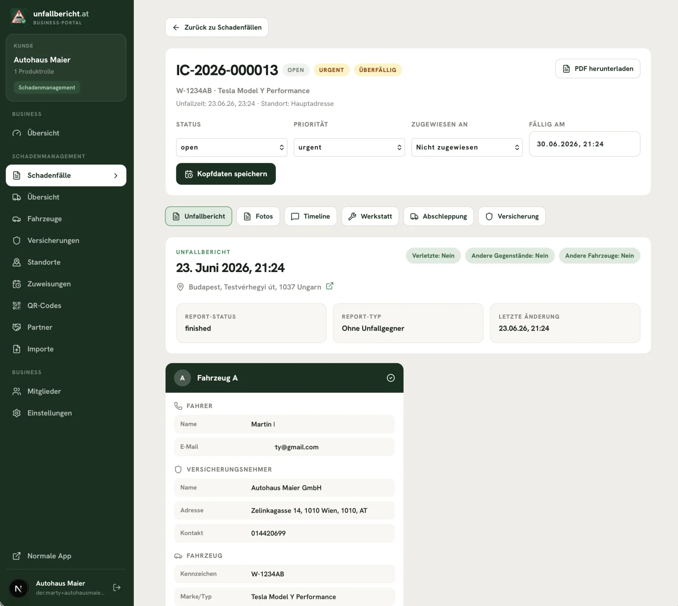Click the Fahrzeug A card header
The image size is (678, 606).
pos(284,378)
